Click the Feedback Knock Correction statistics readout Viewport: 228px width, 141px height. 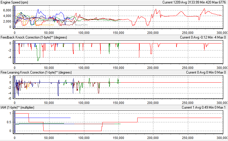(203, 37)
